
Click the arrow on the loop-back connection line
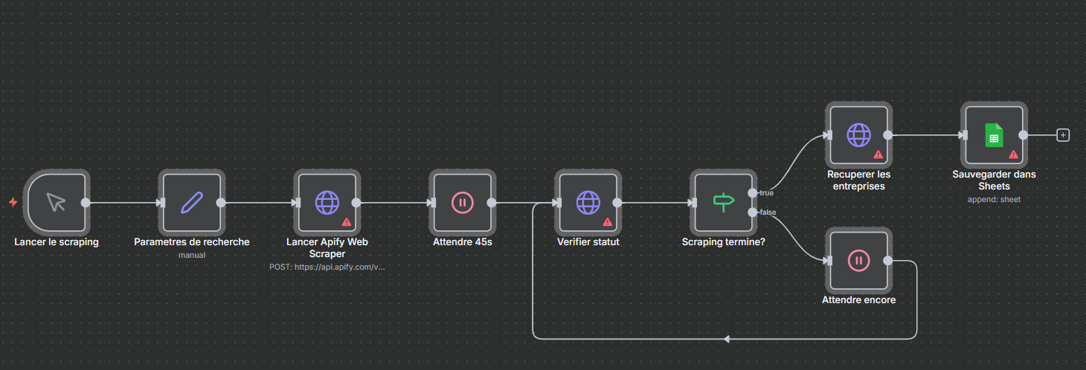click(x=727, y=339)
